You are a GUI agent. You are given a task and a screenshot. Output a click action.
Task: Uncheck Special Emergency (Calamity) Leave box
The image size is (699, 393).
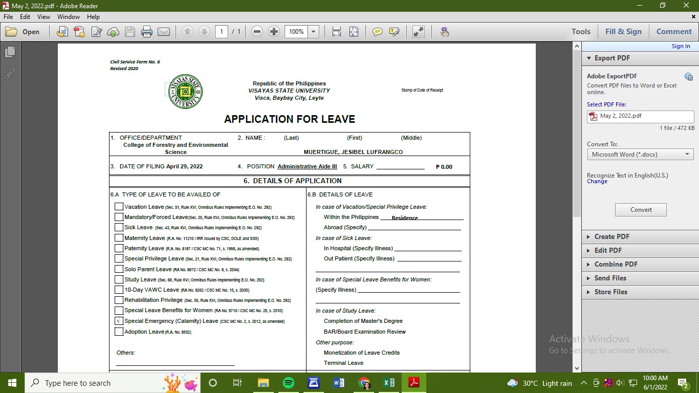coord(119,321)
